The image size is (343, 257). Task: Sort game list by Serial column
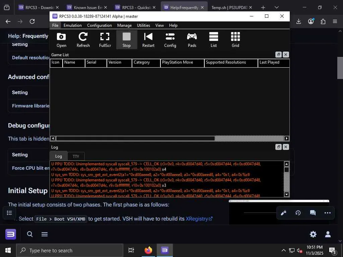[x=96, y=63]
